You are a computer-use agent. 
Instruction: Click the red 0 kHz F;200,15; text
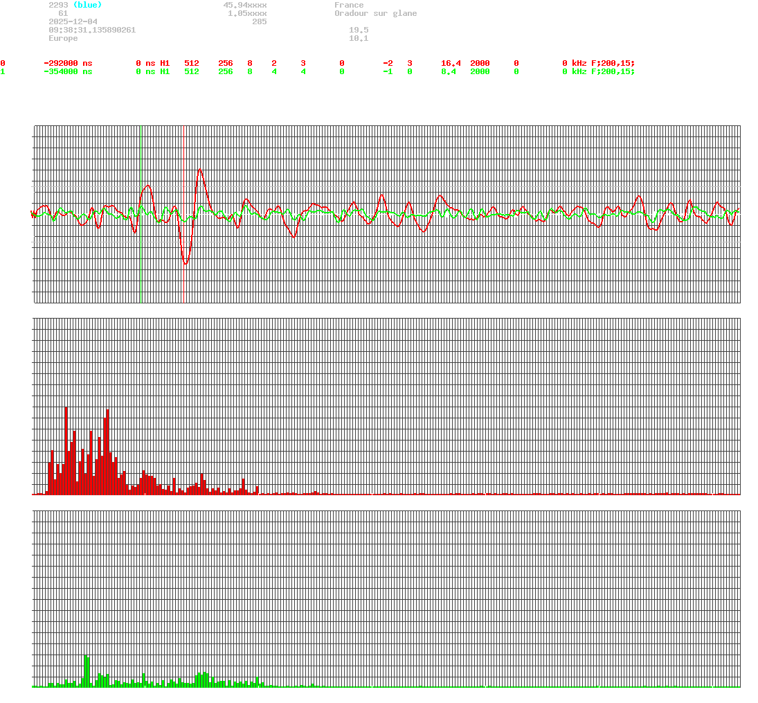(599, 64)
